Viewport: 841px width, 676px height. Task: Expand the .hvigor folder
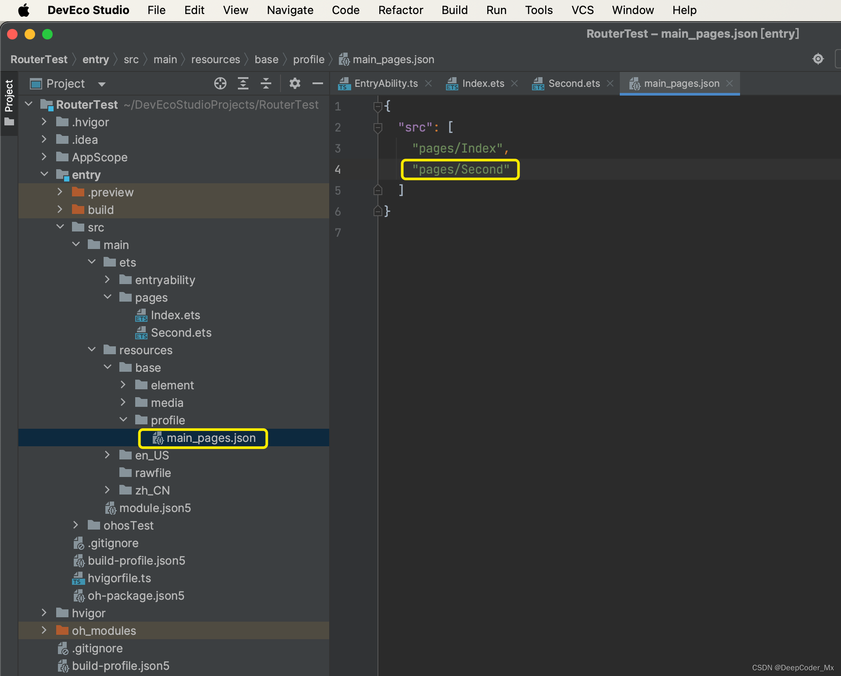44,122
